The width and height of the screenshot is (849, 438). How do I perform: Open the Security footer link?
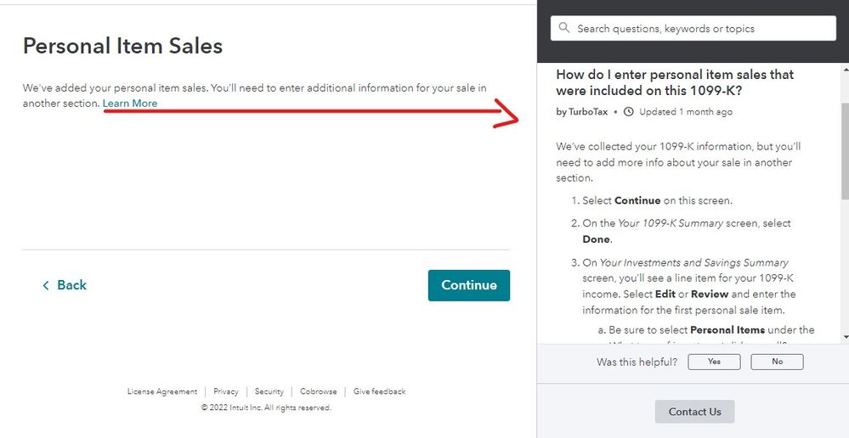click(269, 391)
